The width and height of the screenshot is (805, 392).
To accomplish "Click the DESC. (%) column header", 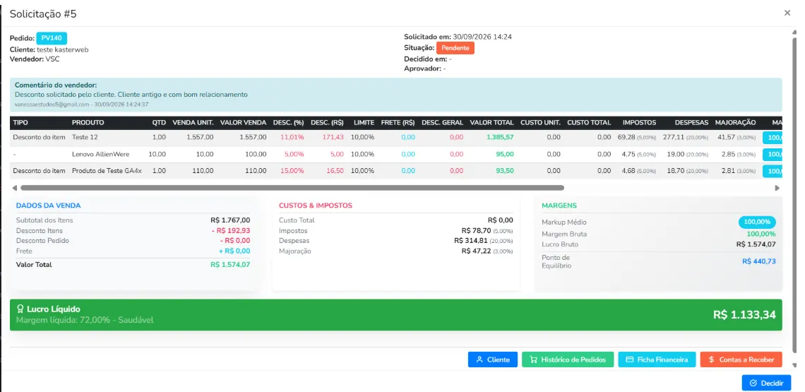I will pos(289,123).
